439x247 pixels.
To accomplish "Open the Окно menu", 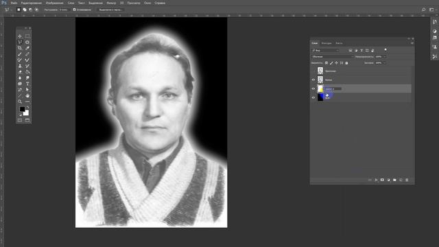I will coord(147,3).
